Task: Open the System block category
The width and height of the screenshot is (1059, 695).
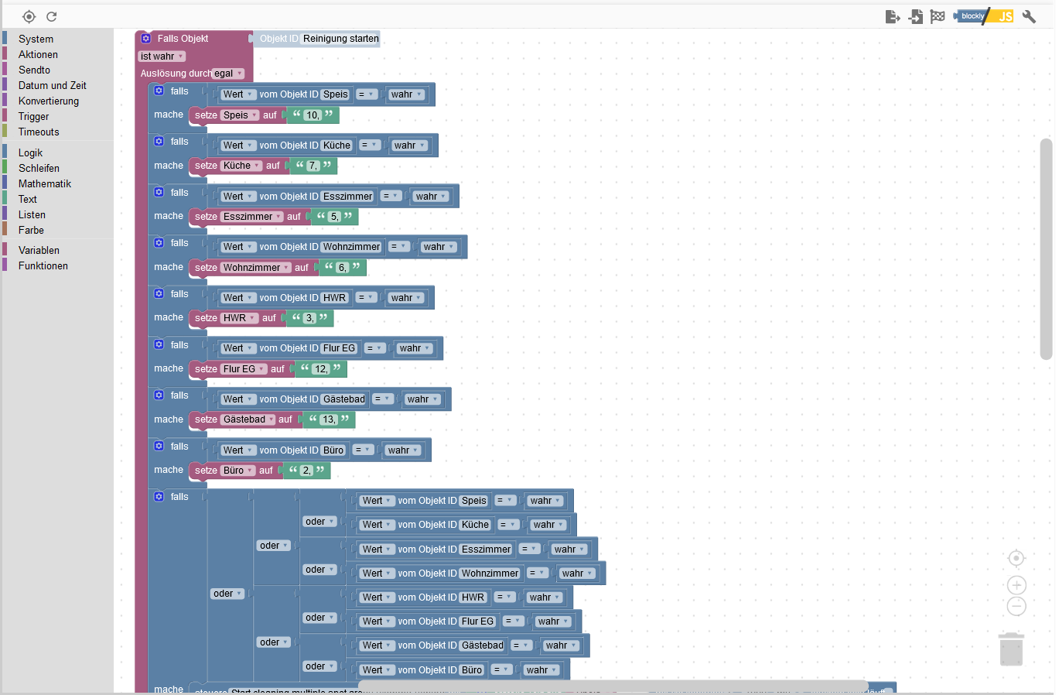Action: [36, 39]
